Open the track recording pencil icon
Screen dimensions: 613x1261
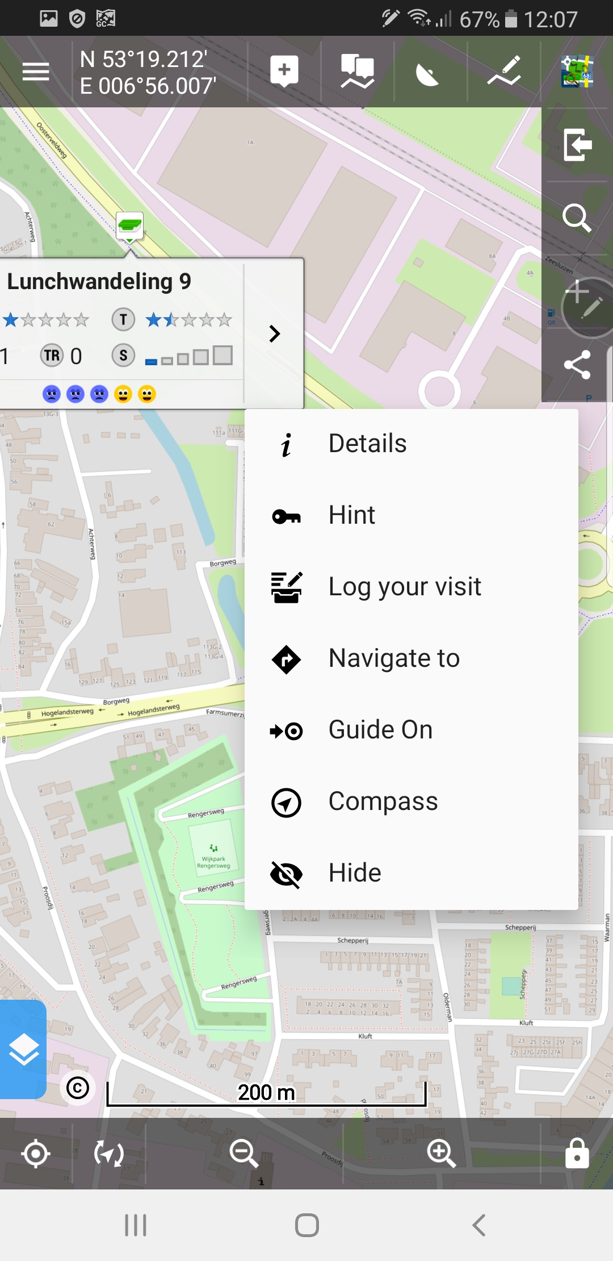pos(504,72)
